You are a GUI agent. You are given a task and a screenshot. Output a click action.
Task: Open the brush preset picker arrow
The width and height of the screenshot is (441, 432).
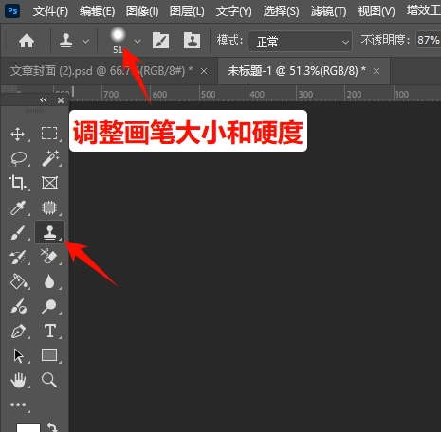pos(138,41)
